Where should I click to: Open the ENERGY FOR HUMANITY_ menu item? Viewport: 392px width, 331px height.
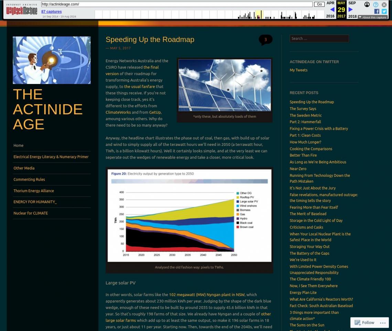tap(35, 202)
